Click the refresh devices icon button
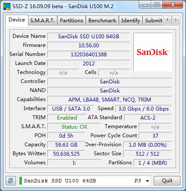The height and width of the screenshot is (191, 186). coord(11,181)
